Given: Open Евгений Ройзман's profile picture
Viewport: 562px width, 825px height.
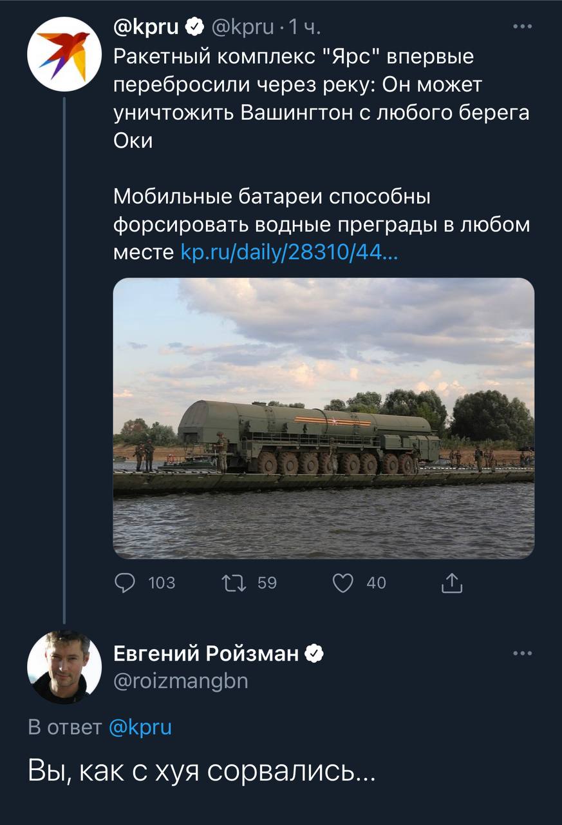Looking at the screenshot, I should pos(64,667).
